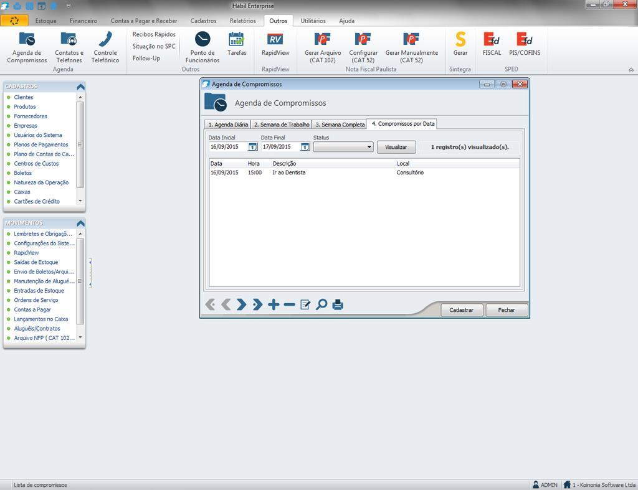638x490 pixels.
Task: Click ADMIN user icon in status bar
Action: click(536, 485)
